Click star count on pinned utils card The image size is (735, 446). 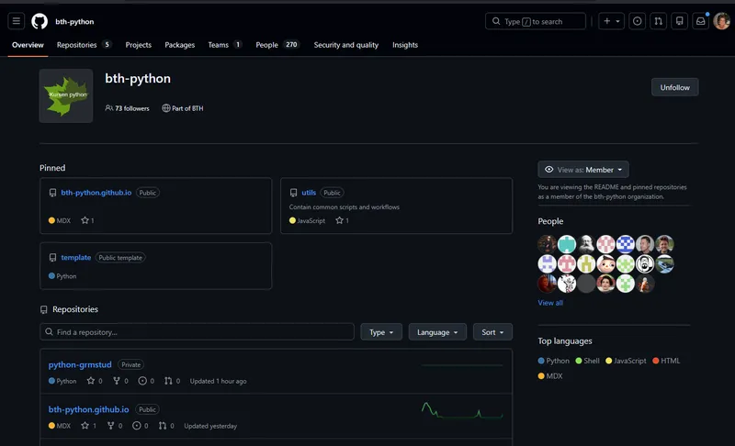(x=342, y=220)
